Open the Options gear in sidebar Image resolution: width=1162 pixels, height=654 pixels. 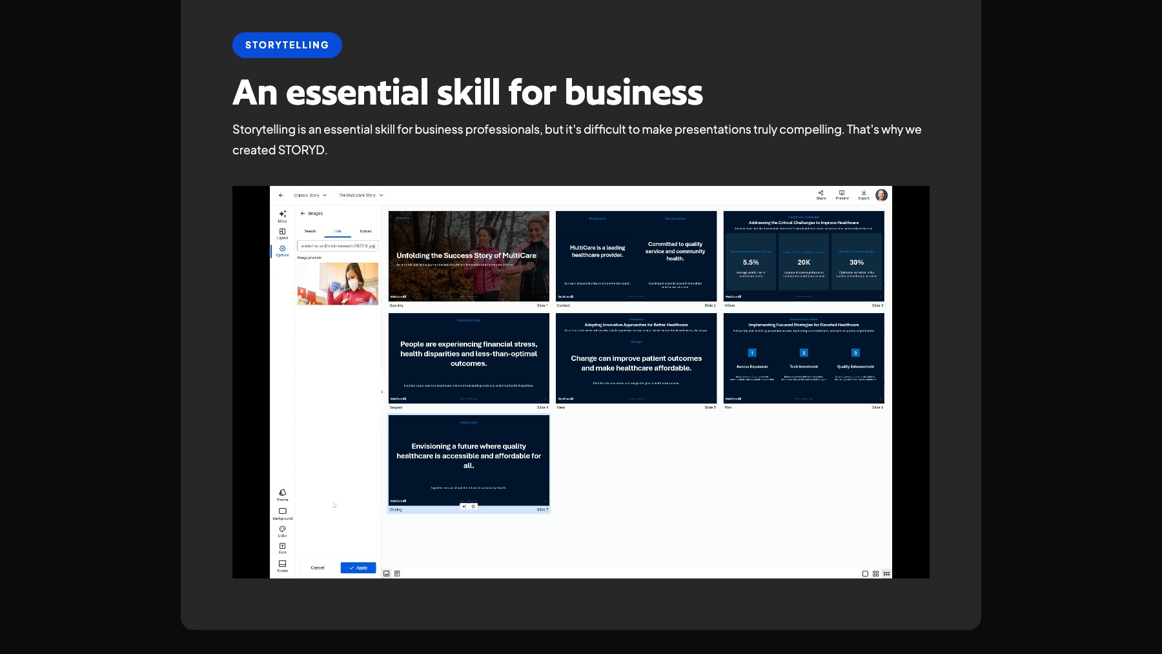(x=282, y=251)
